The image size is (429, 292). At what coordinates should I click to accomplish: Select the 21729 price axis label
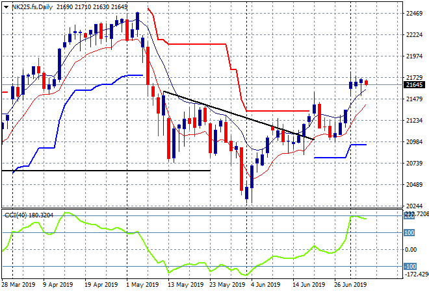(x=414, y=78)
